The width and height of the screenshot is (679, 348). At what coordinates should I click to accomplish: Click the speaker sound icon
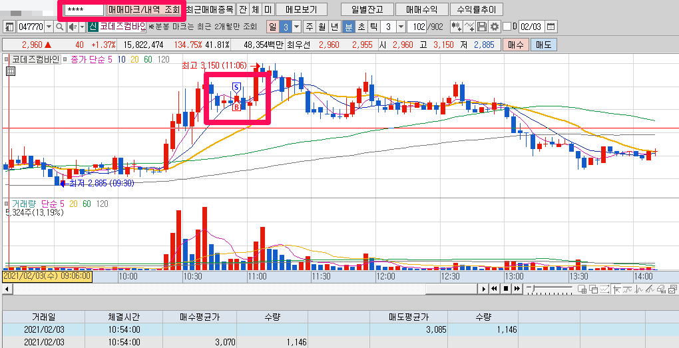point(72,27)
